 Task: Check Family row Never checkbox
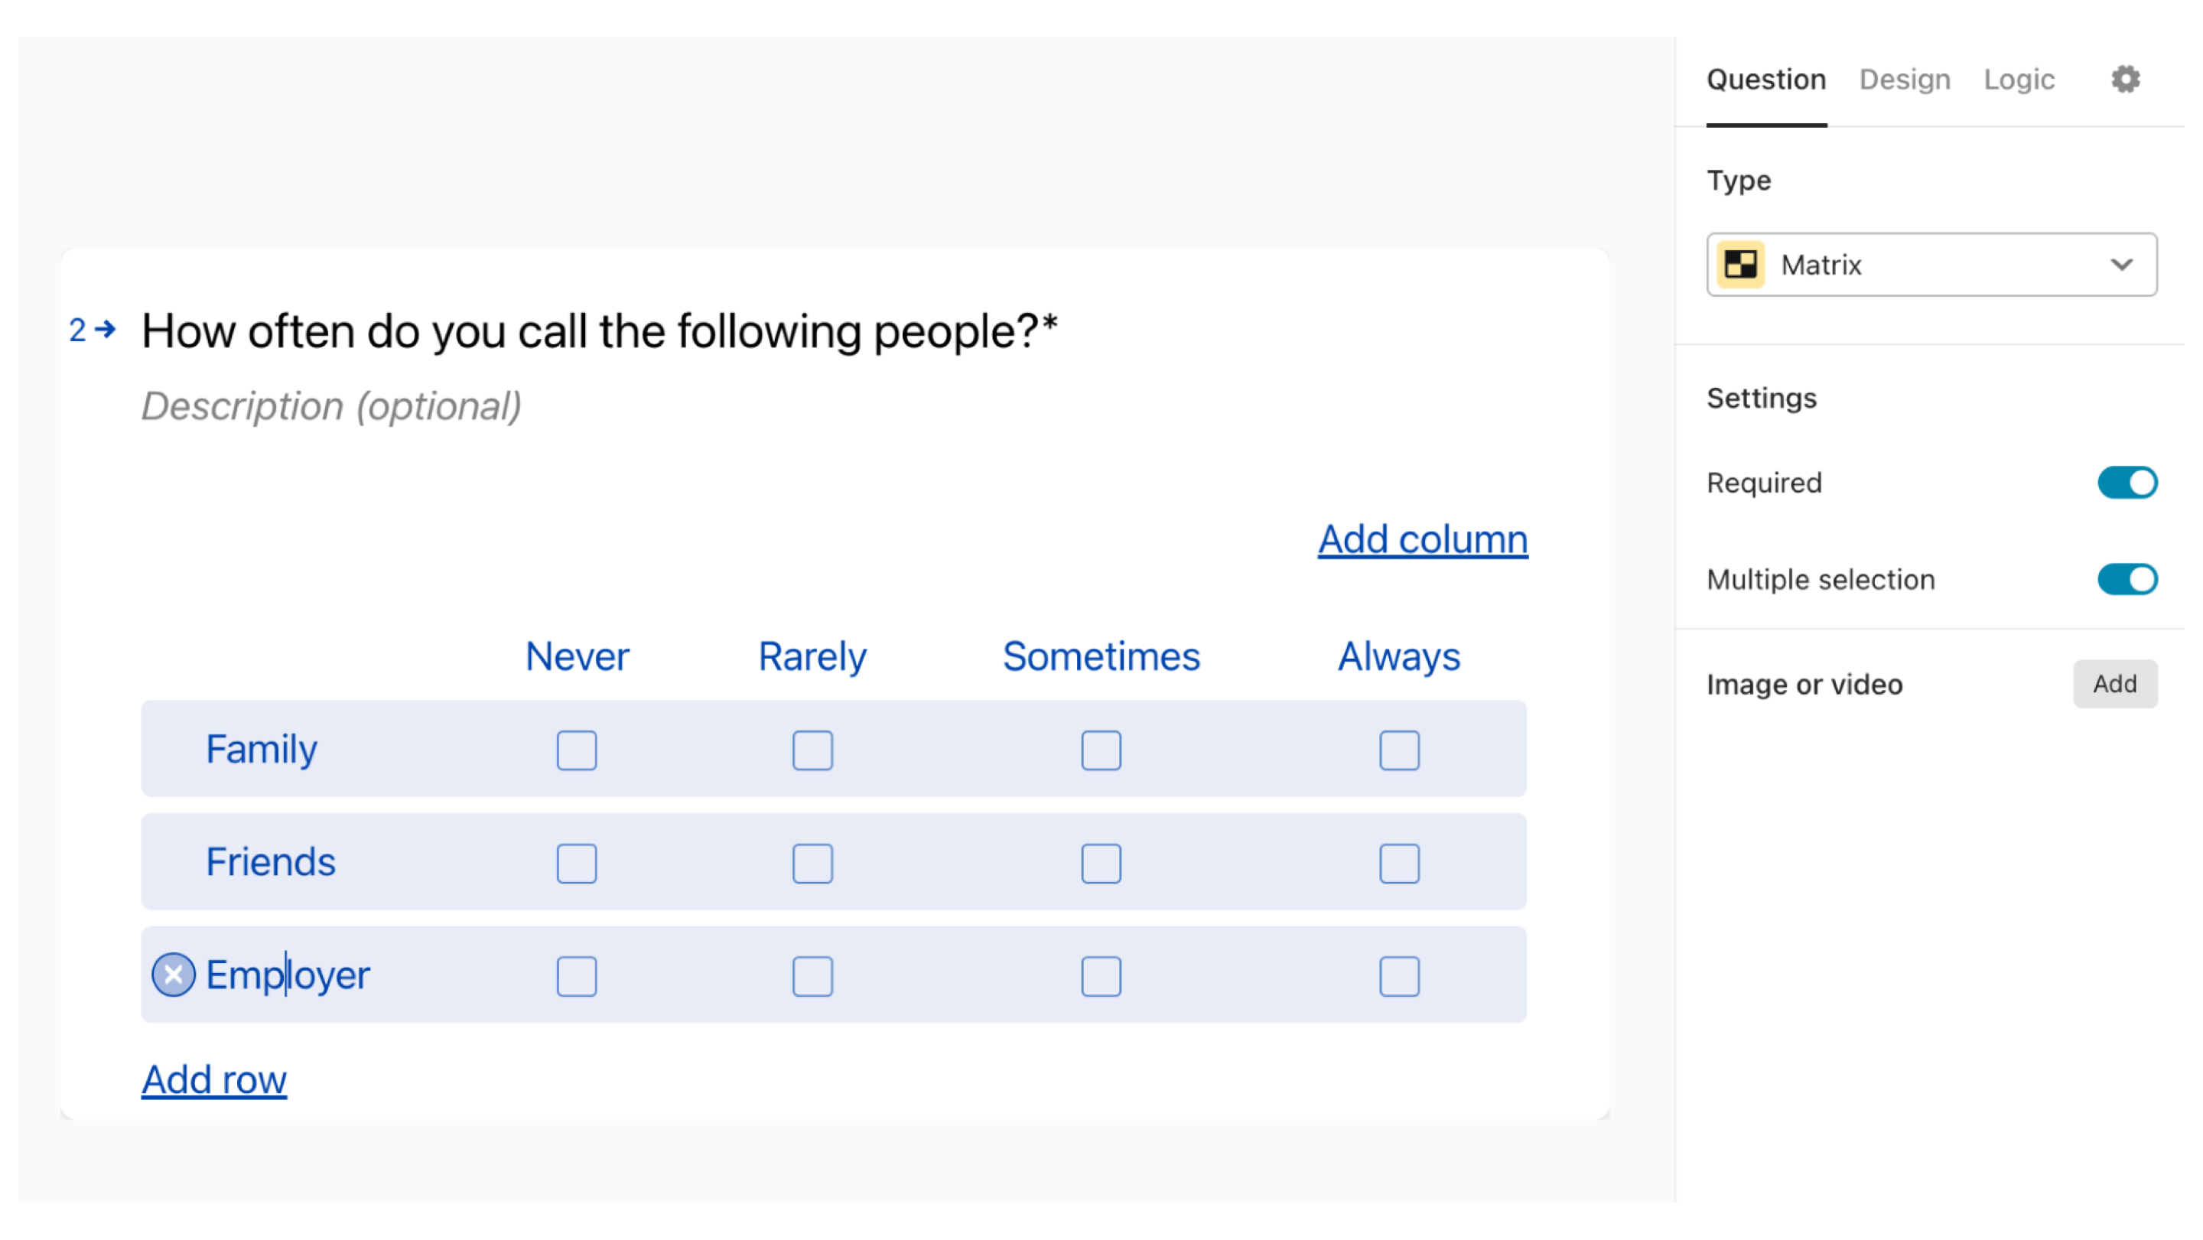coord(577,750)
